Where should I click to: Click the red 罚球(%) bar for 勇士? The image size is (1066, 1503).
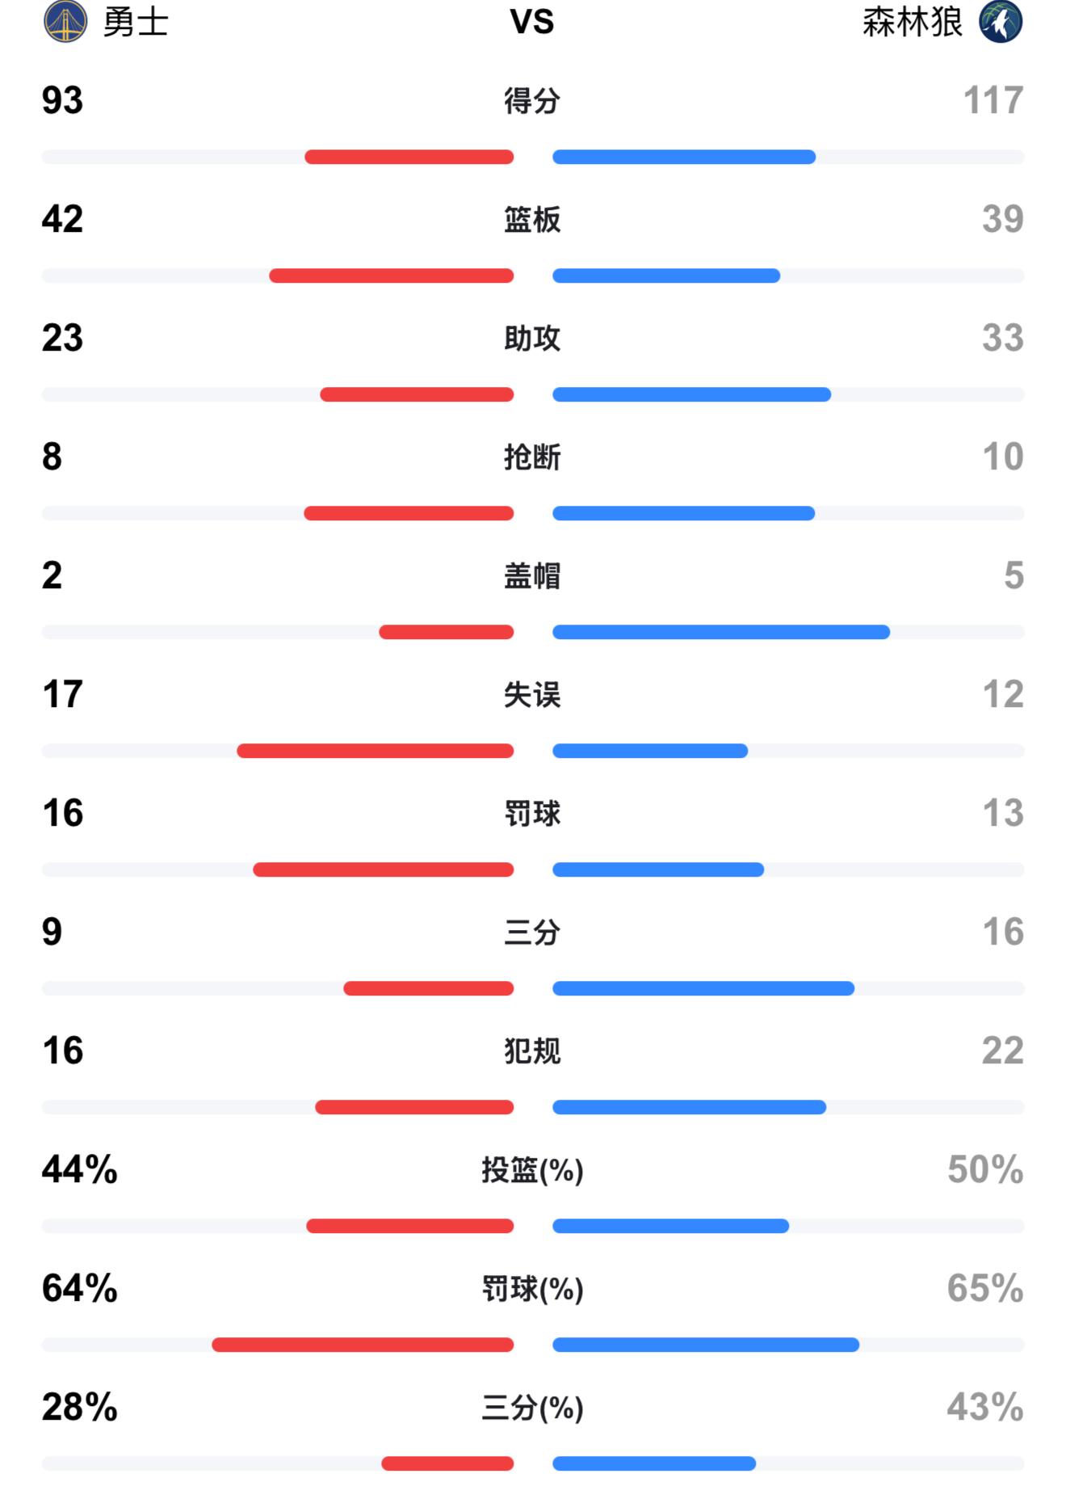[x=363, y=1345]
